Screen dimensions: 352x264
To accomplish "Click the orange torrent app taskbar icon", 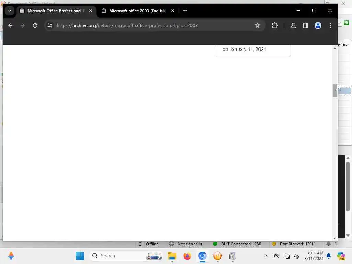I will click(x=217, y=256).
